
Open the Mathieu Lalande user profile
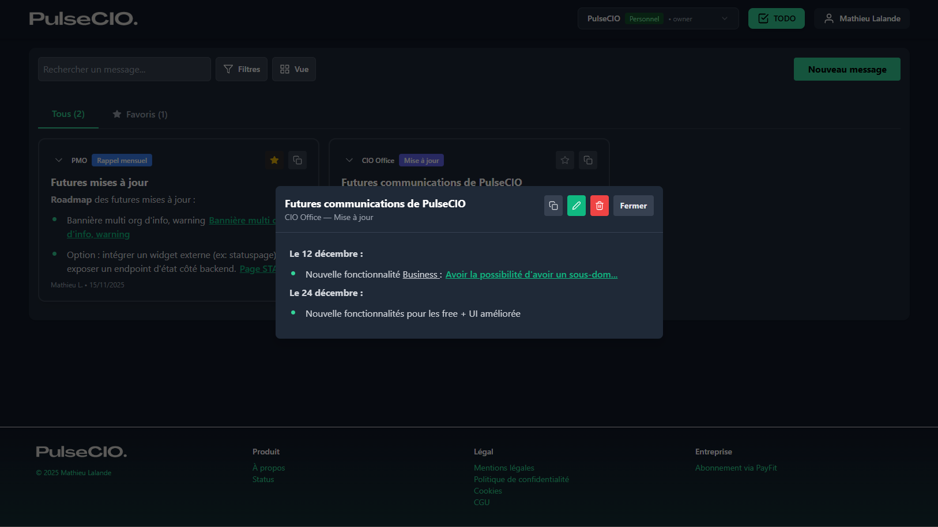point(862,18)
